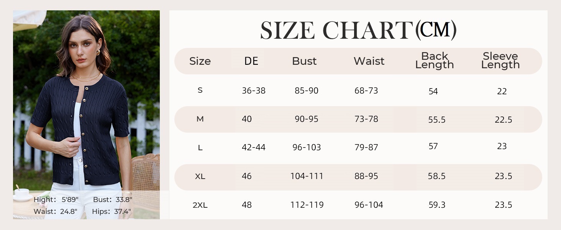Select the XL size row label
The width and height of the screenshot is (561, 230).
(200, 176)
